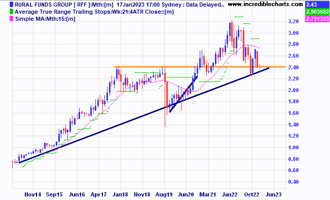The width and height of the screenshot is (330, 200).
Task: Click the Simple MA:Mth:15:[m] label
Action: pos(45,19)
